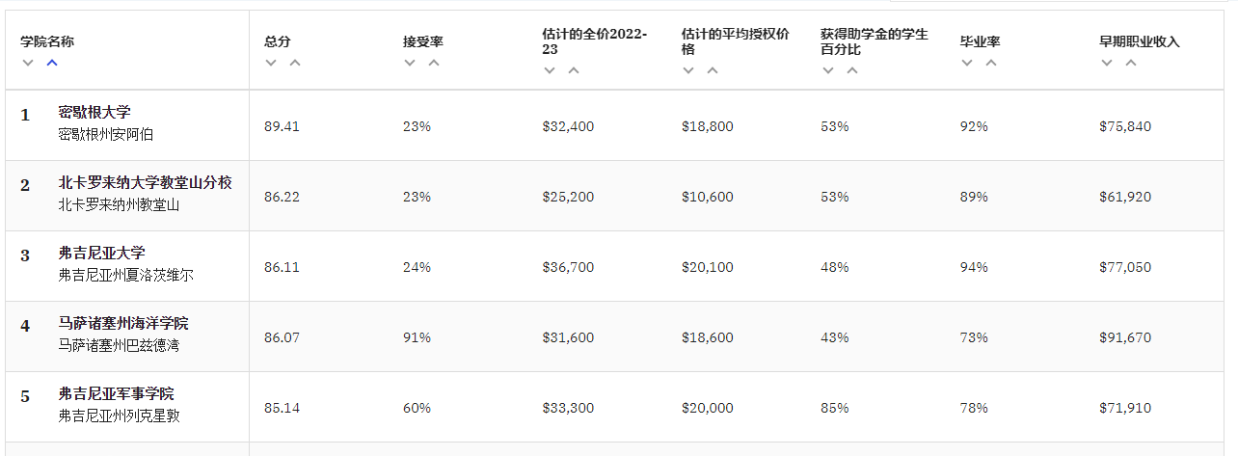Sort 估计的全价2022-23 column descending

point(550,70)
